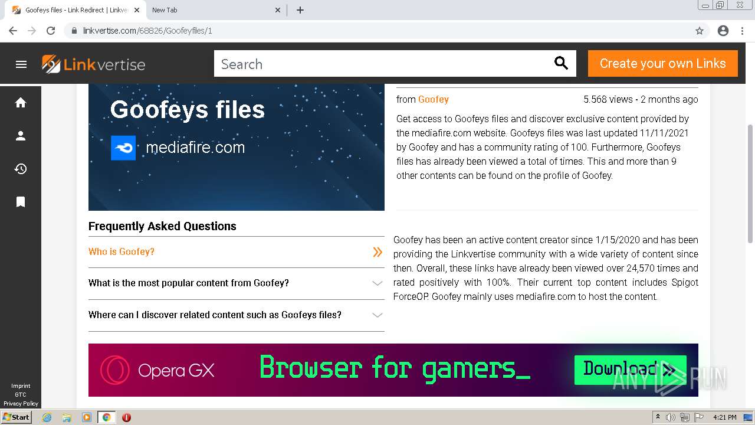Bookmark this page with star icon
This screenshot has width=755, height=425.
(700, 31)
